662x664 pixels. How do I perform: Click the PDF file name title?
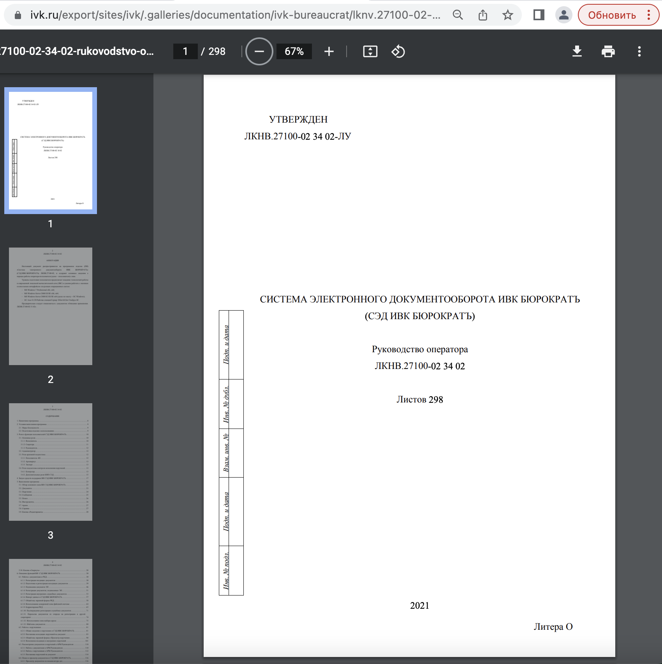point(77,51)
